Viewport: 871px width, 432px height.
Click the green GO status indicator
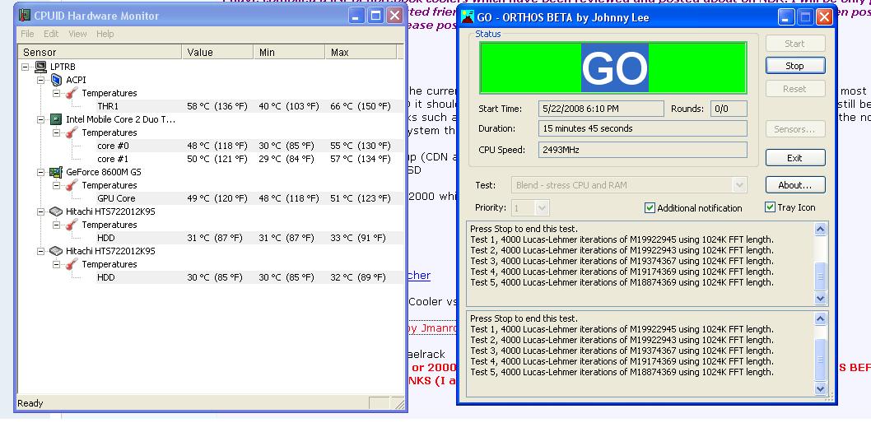tap(613, 67)
